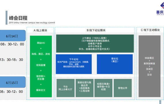Click the 13:30-18:30 time label
Image resolution: width=164 pixels, height=104 pixels.
coord(11,60)
